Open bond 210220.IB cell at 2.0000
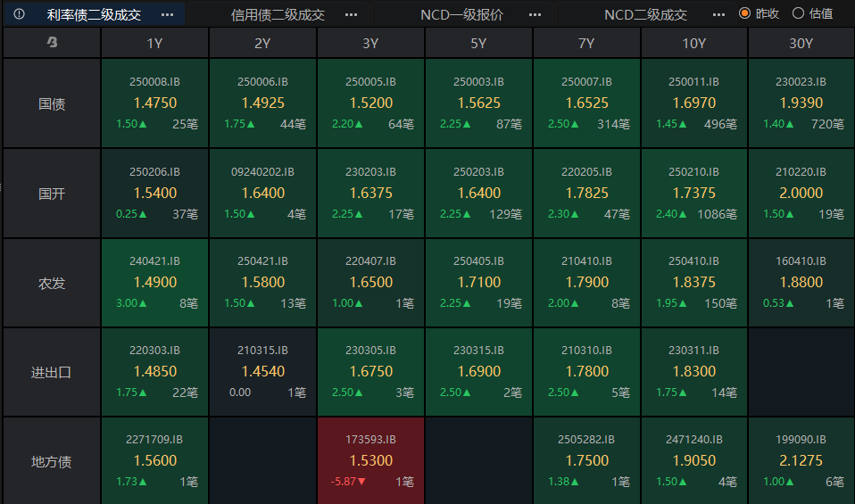This screenshot has width=855, height=504. tap(801, 194)
